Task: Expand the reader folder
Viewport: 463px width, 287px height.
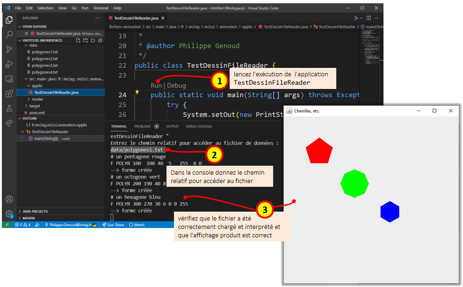Action: click(x=37, y=99)
